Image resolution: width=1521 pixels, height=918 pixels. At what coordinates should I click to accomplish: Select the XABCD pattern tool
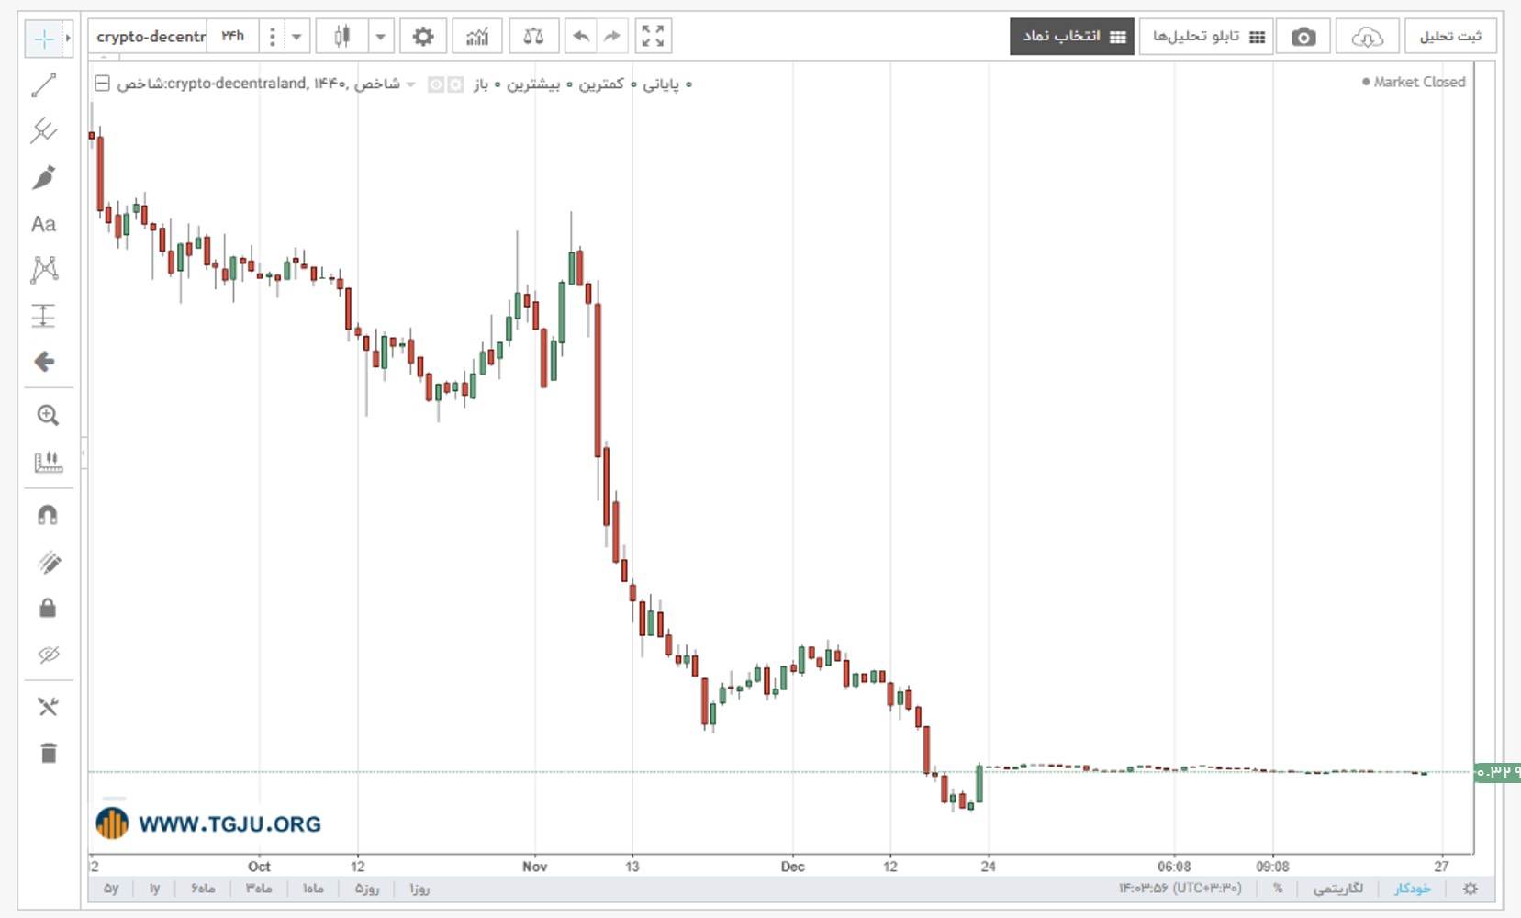43,270
